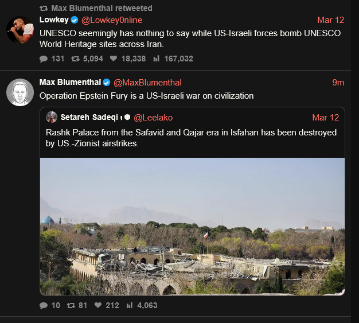
Task: Click the "Max Blumenthal retweeted" label
Action: tap(101, 8)
